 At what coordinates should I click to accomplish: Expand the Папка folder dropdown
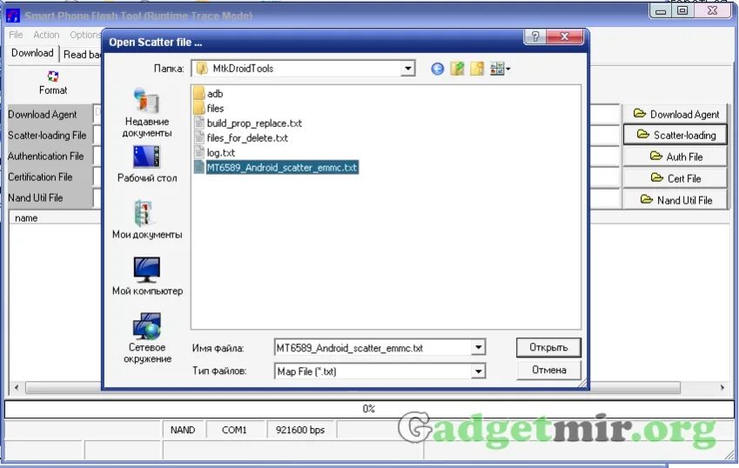pos(407,69)
